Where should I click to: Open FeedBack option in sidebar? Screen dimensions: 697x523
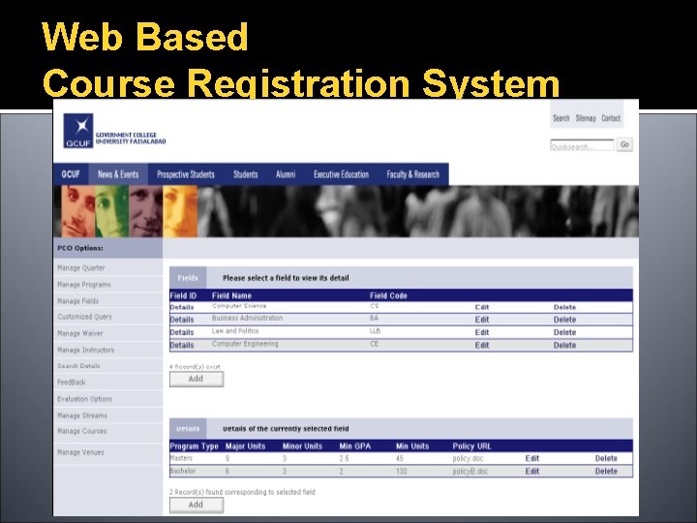click(x=72, y=382)
